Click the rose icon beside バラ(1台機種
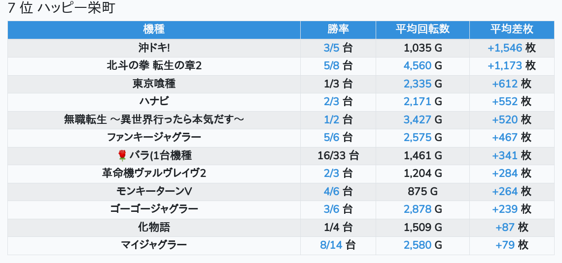 122,156
